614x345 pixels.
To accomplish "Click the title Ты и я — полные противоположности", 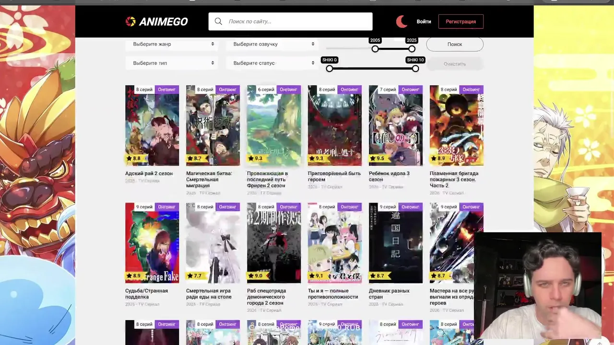I will (333, 294).
